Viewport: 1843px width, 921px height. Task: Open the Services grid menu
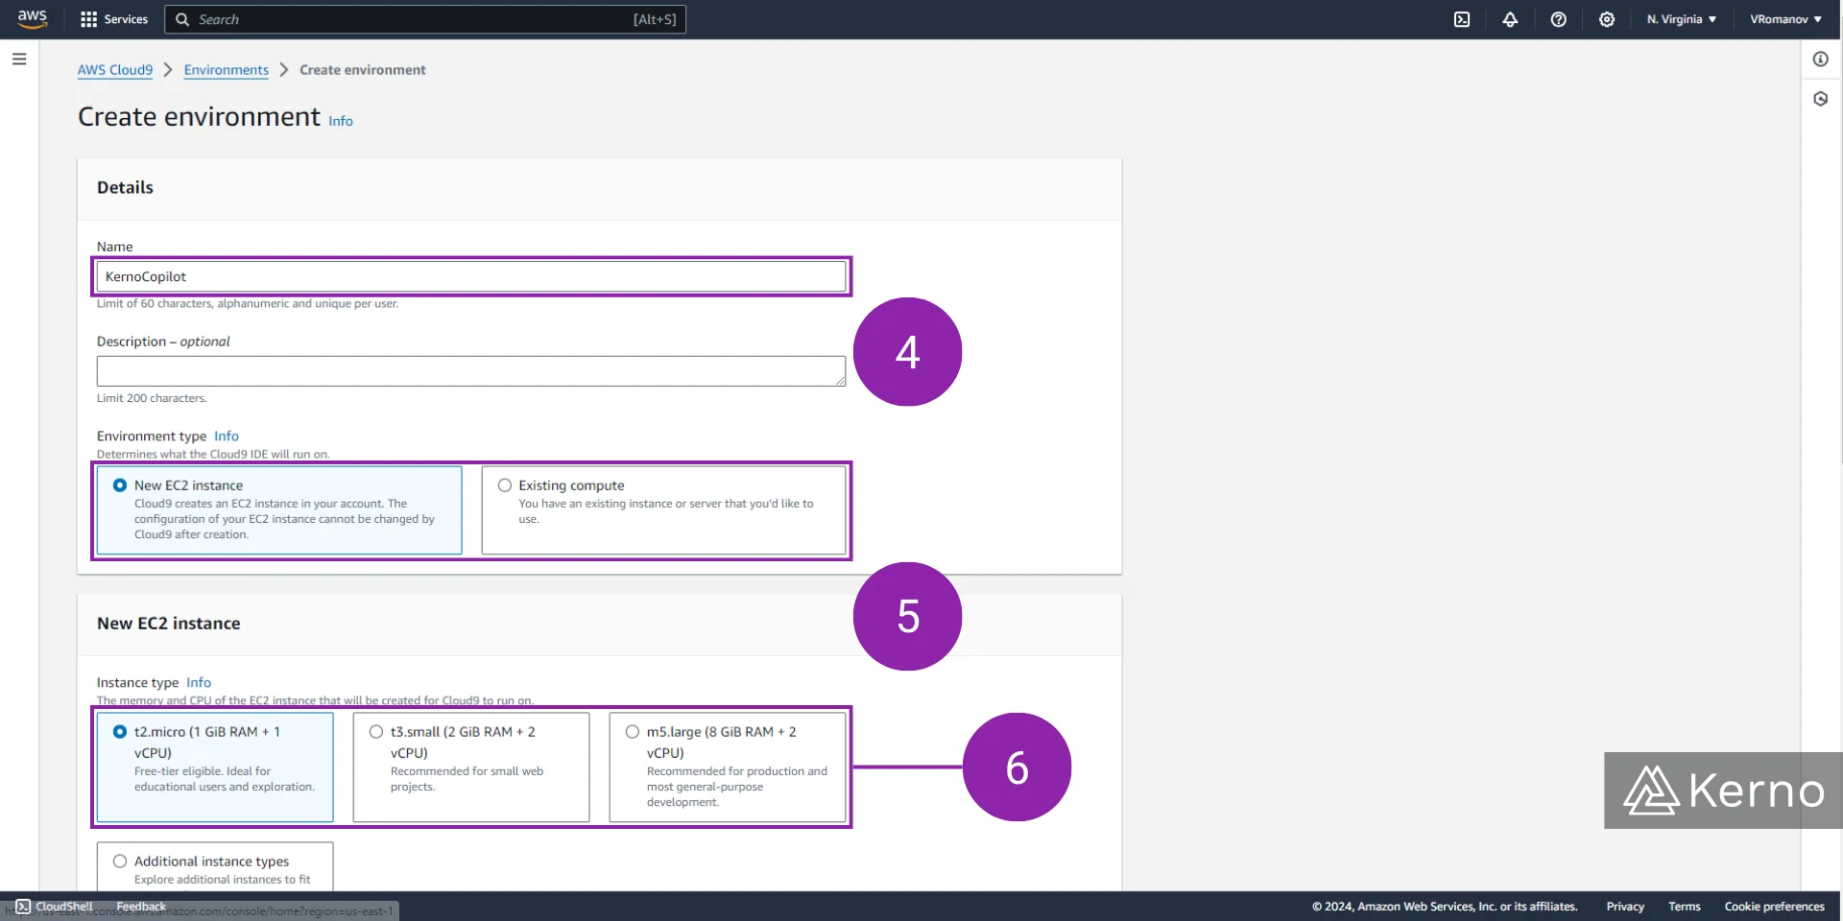point(88,19)
